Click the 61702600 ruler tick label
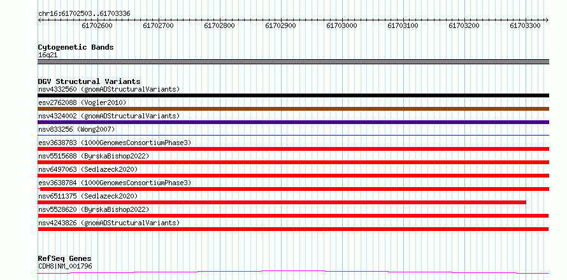Screen dimensions: 567x280 [97, 25]
